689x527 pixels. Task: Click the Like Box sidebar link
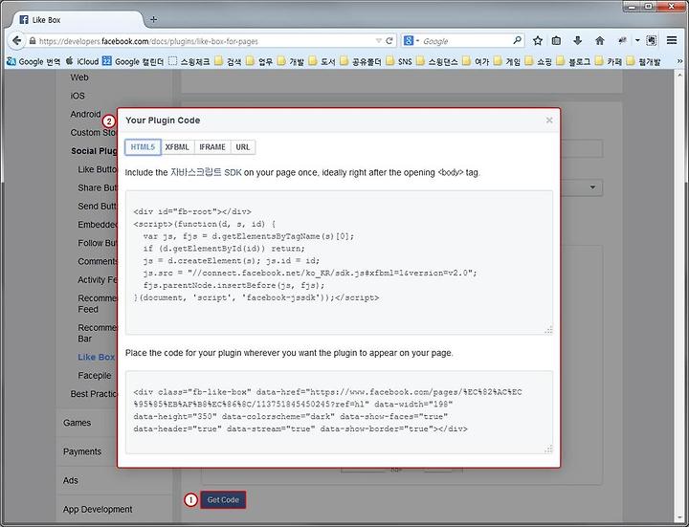tap(97, 357)
